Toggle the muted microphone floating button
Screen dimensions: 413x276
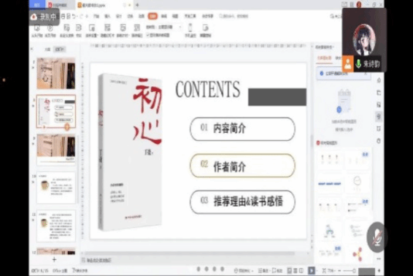[377, 237]
